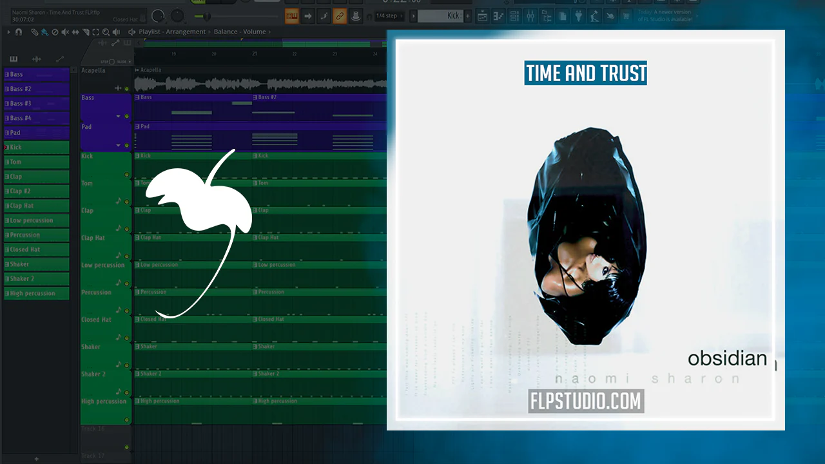Expand the arrow after Balance - Volume

point(271,32)
